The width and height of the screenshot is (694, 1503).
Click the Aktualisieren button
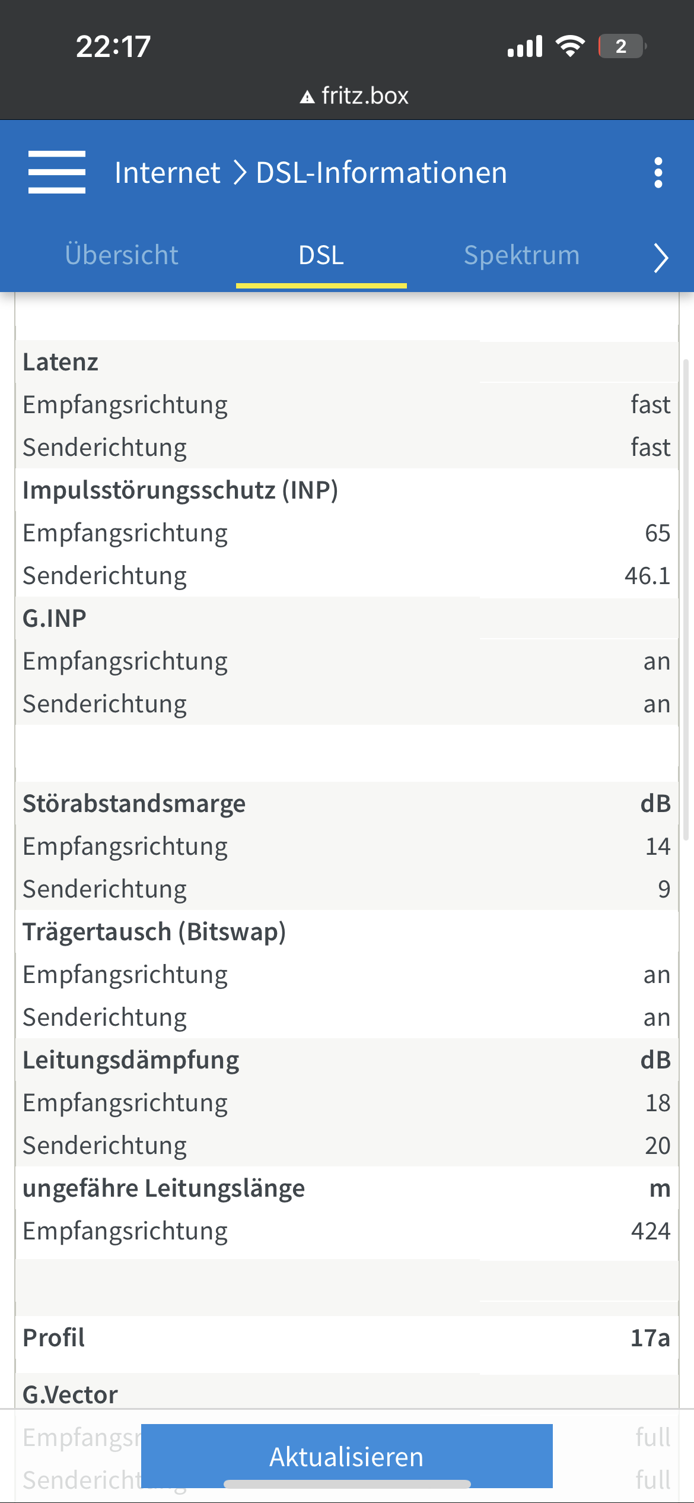tap(347, 1456)
